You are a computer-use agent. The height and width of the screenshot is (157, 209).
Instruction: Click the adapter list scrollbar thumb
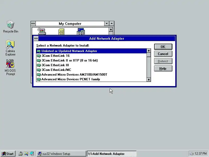149,55
